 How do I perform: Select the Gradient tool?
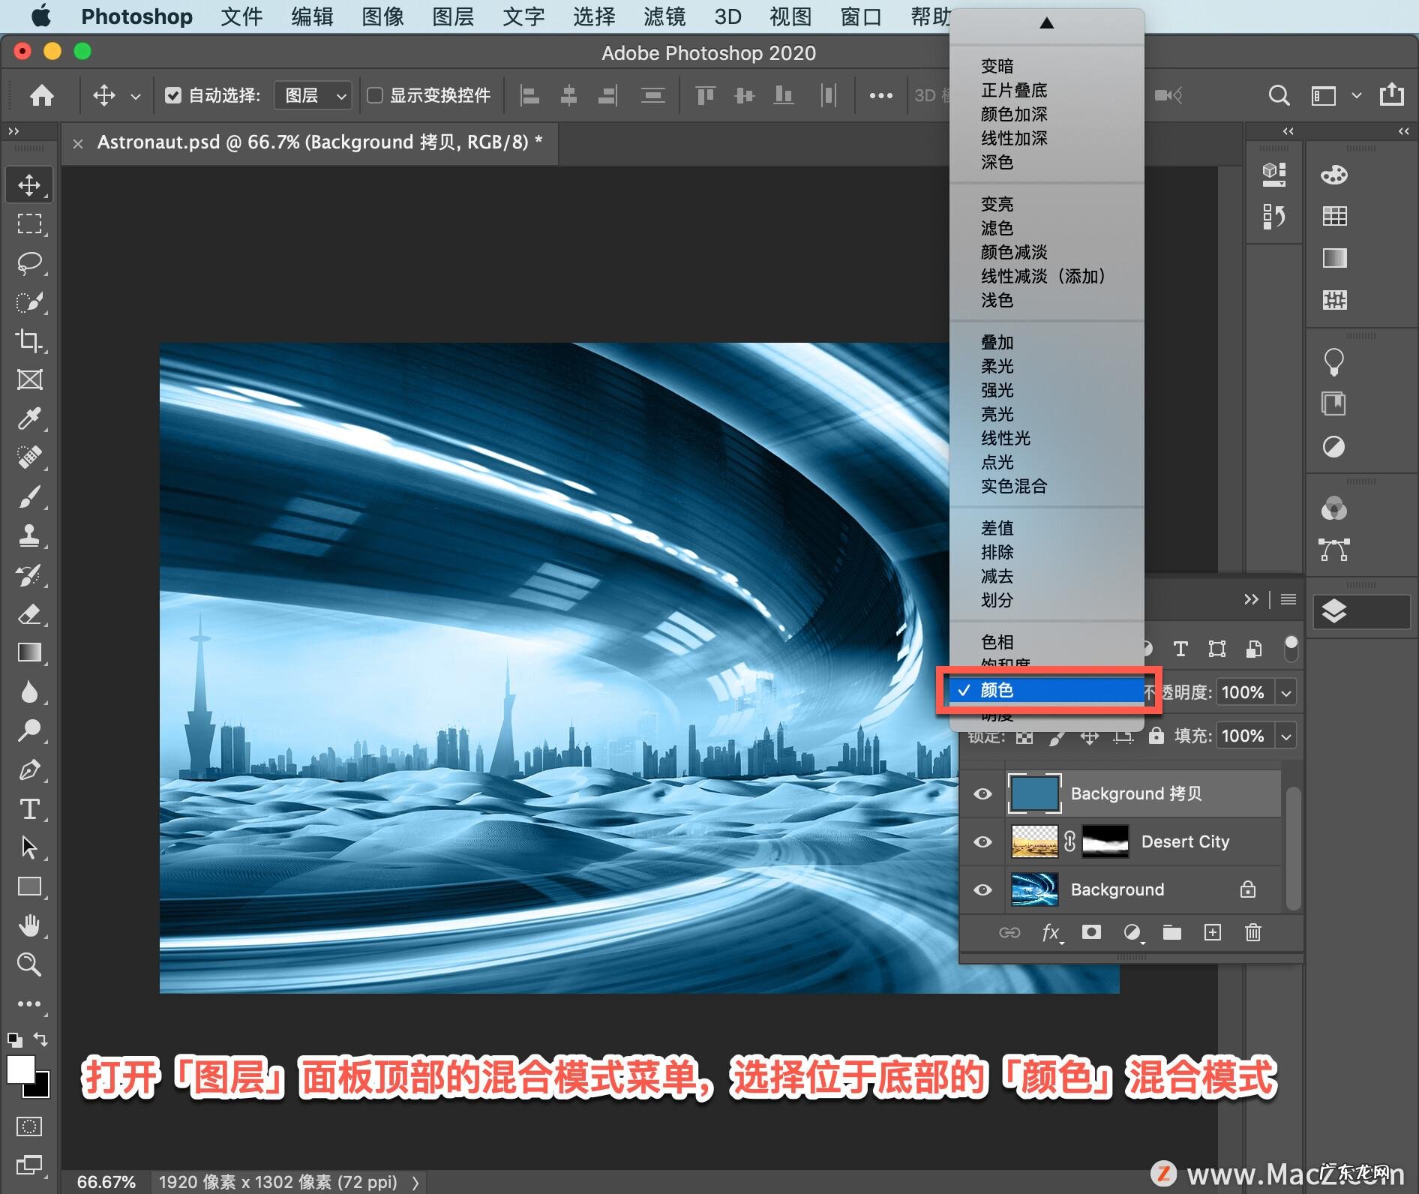29,652
